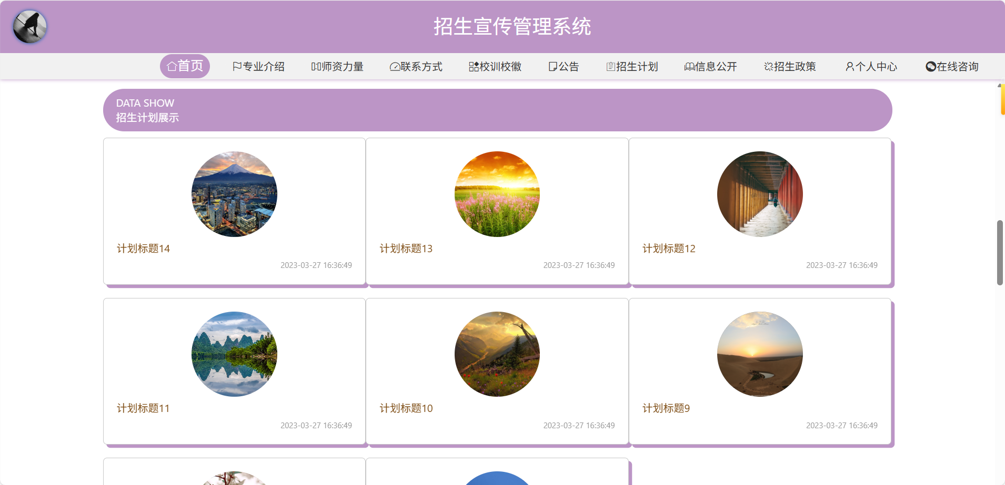This screenshot has width=1005, height=485.
Task: Click the phone icon beside 联系方式
Action: (x=395, y=67)
